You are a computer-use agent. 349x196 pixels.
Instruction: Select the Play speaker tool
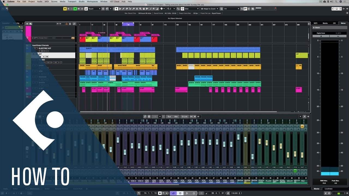154,9
